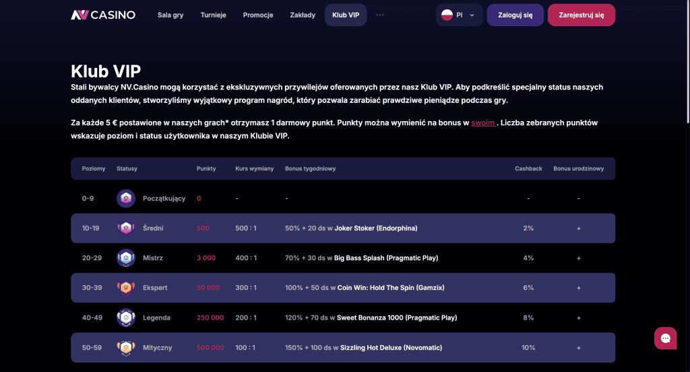The height and width of the screenshot is (372, 690).
Task: Click the 300 : 1 exchange rate
Action: click(245, 288)
